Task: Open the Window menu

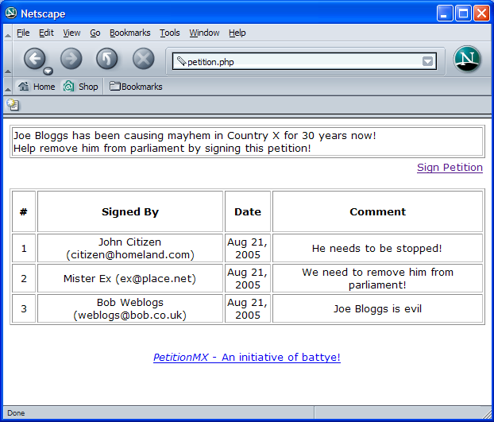Action: [x=204, y=33]
